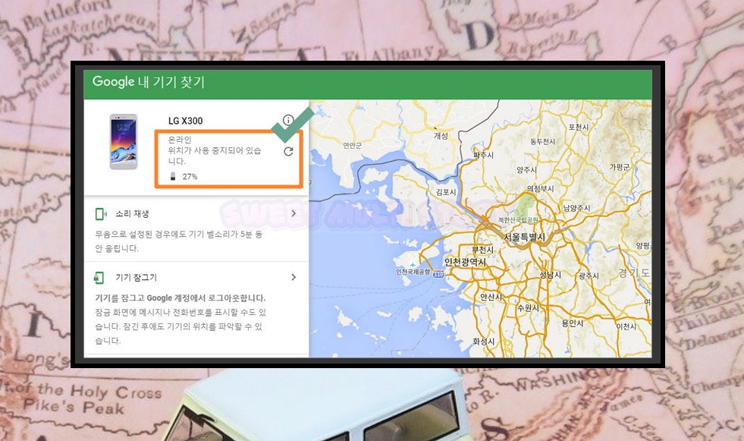Screen dimensions: 744x441
Task: Click 성남시 label on the map
Action: [x=551, y=275]
